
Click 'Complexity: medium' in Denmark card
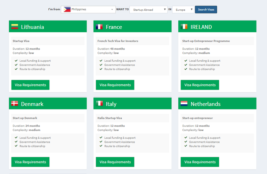pos(26,130)
